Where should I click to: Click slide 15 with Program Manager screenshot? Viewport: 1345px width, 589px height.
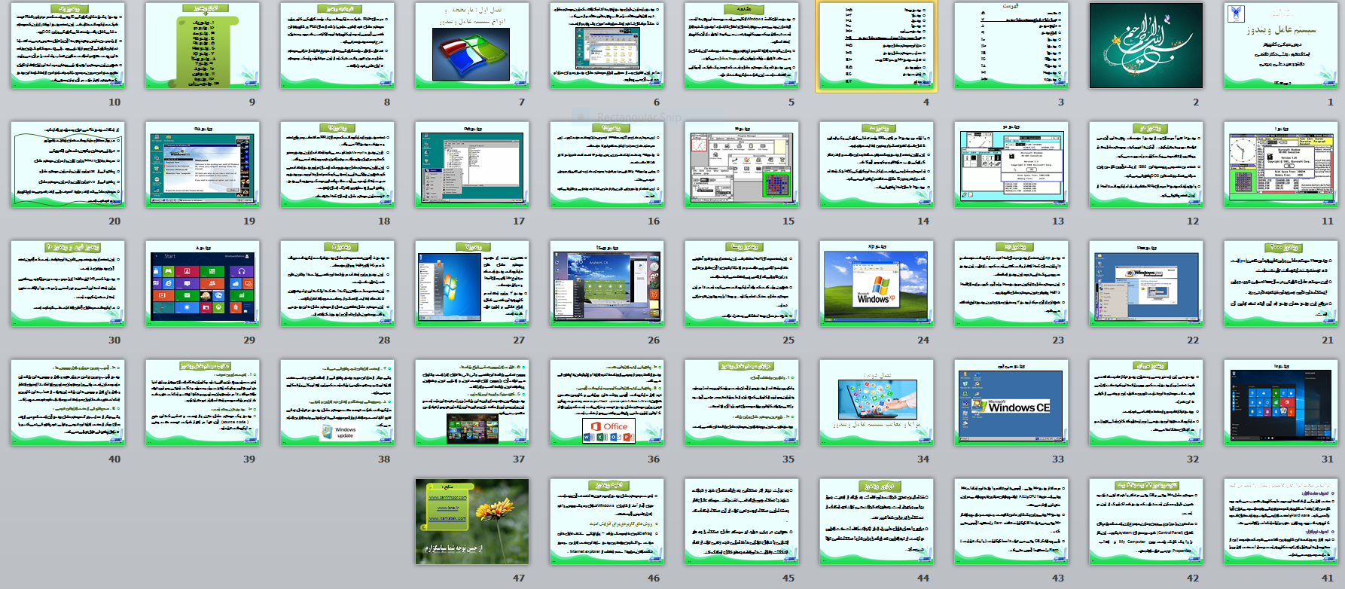coord(741,164)
